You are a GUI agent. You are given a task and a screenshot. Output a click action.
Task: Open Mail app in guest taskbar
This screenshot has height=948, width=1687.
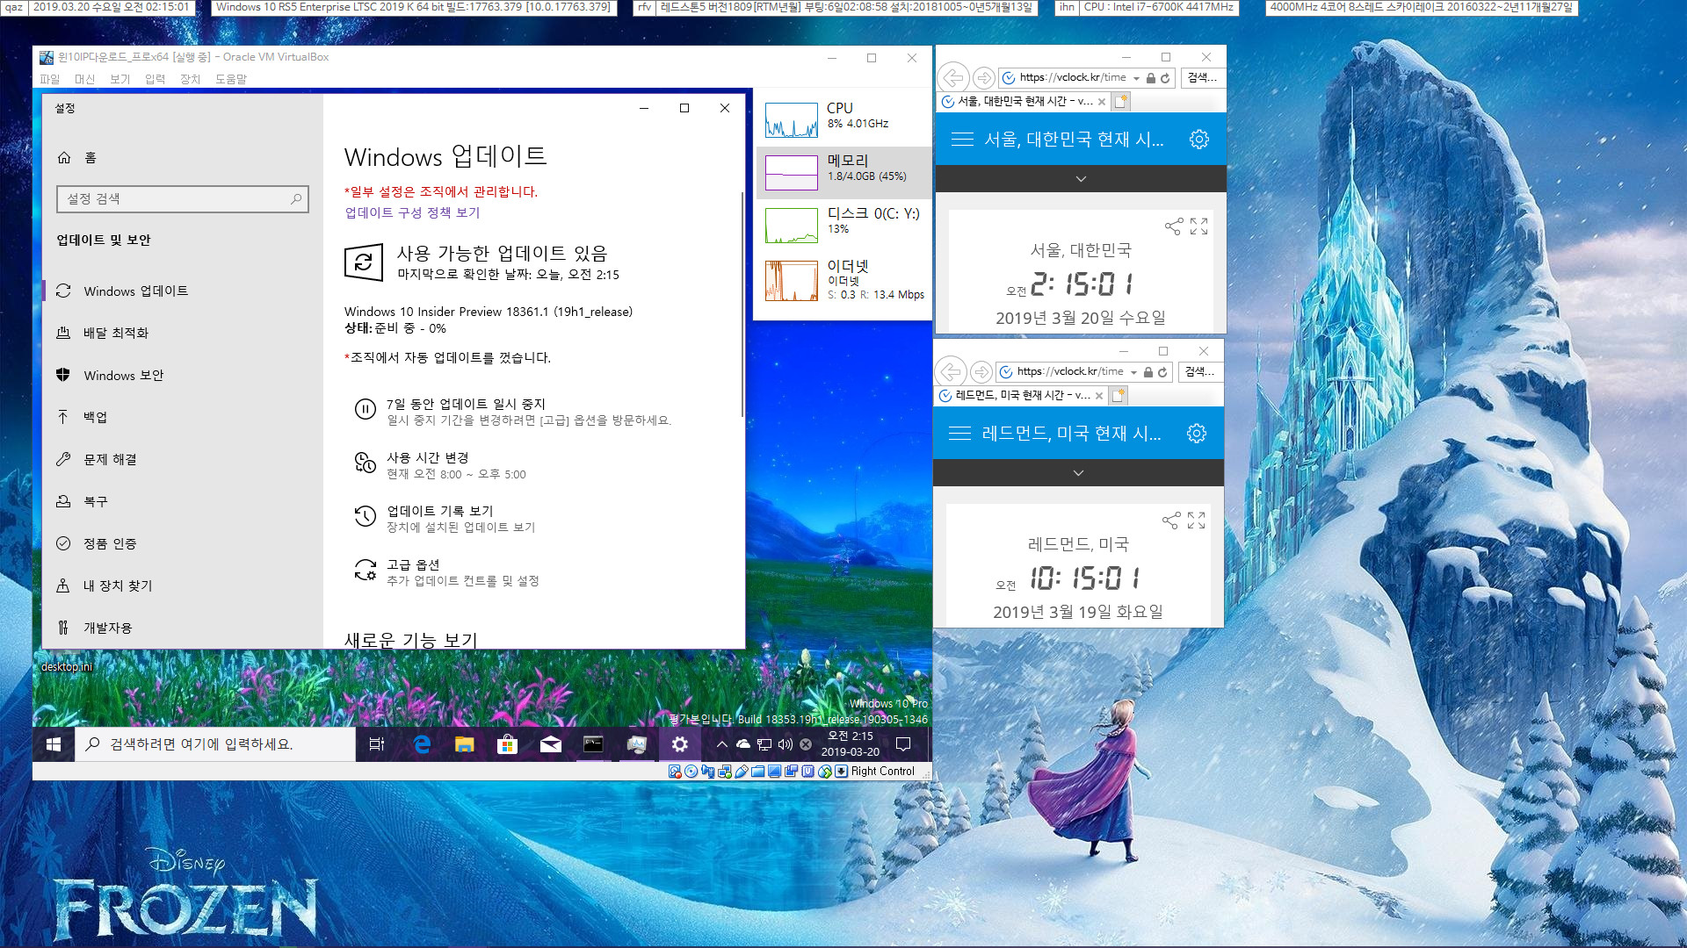click(x=551, y=744)
